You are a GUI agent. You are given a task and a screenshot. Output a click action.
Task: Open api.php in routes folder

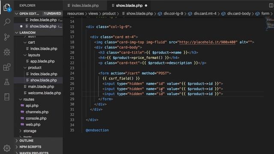[38, 106]
